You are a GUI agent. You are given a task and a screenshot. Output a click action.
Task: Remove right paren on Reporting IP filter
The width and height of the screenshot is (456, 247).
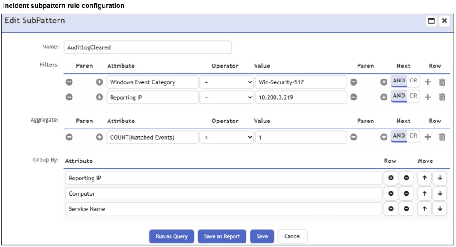pos(353,97)
